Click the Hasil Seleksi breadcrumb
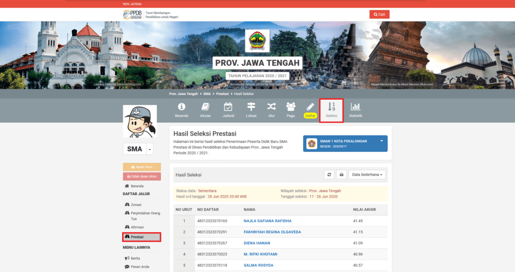Viewport: 515px width, 272px height. (244, 94)
